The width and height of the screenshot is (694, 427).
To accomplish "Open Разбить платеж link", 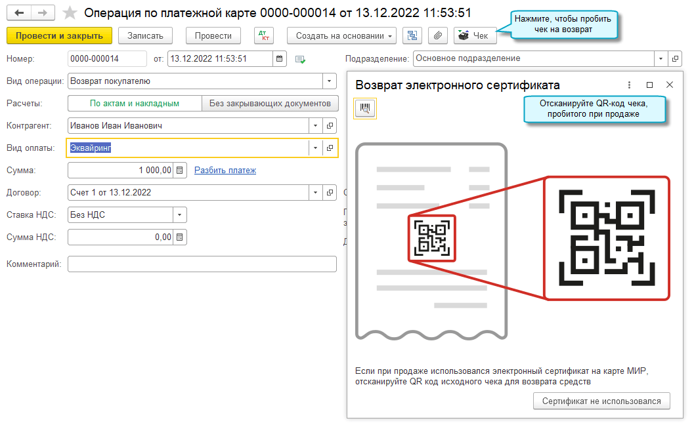I will pyautogui.click(x=225, y=170).
